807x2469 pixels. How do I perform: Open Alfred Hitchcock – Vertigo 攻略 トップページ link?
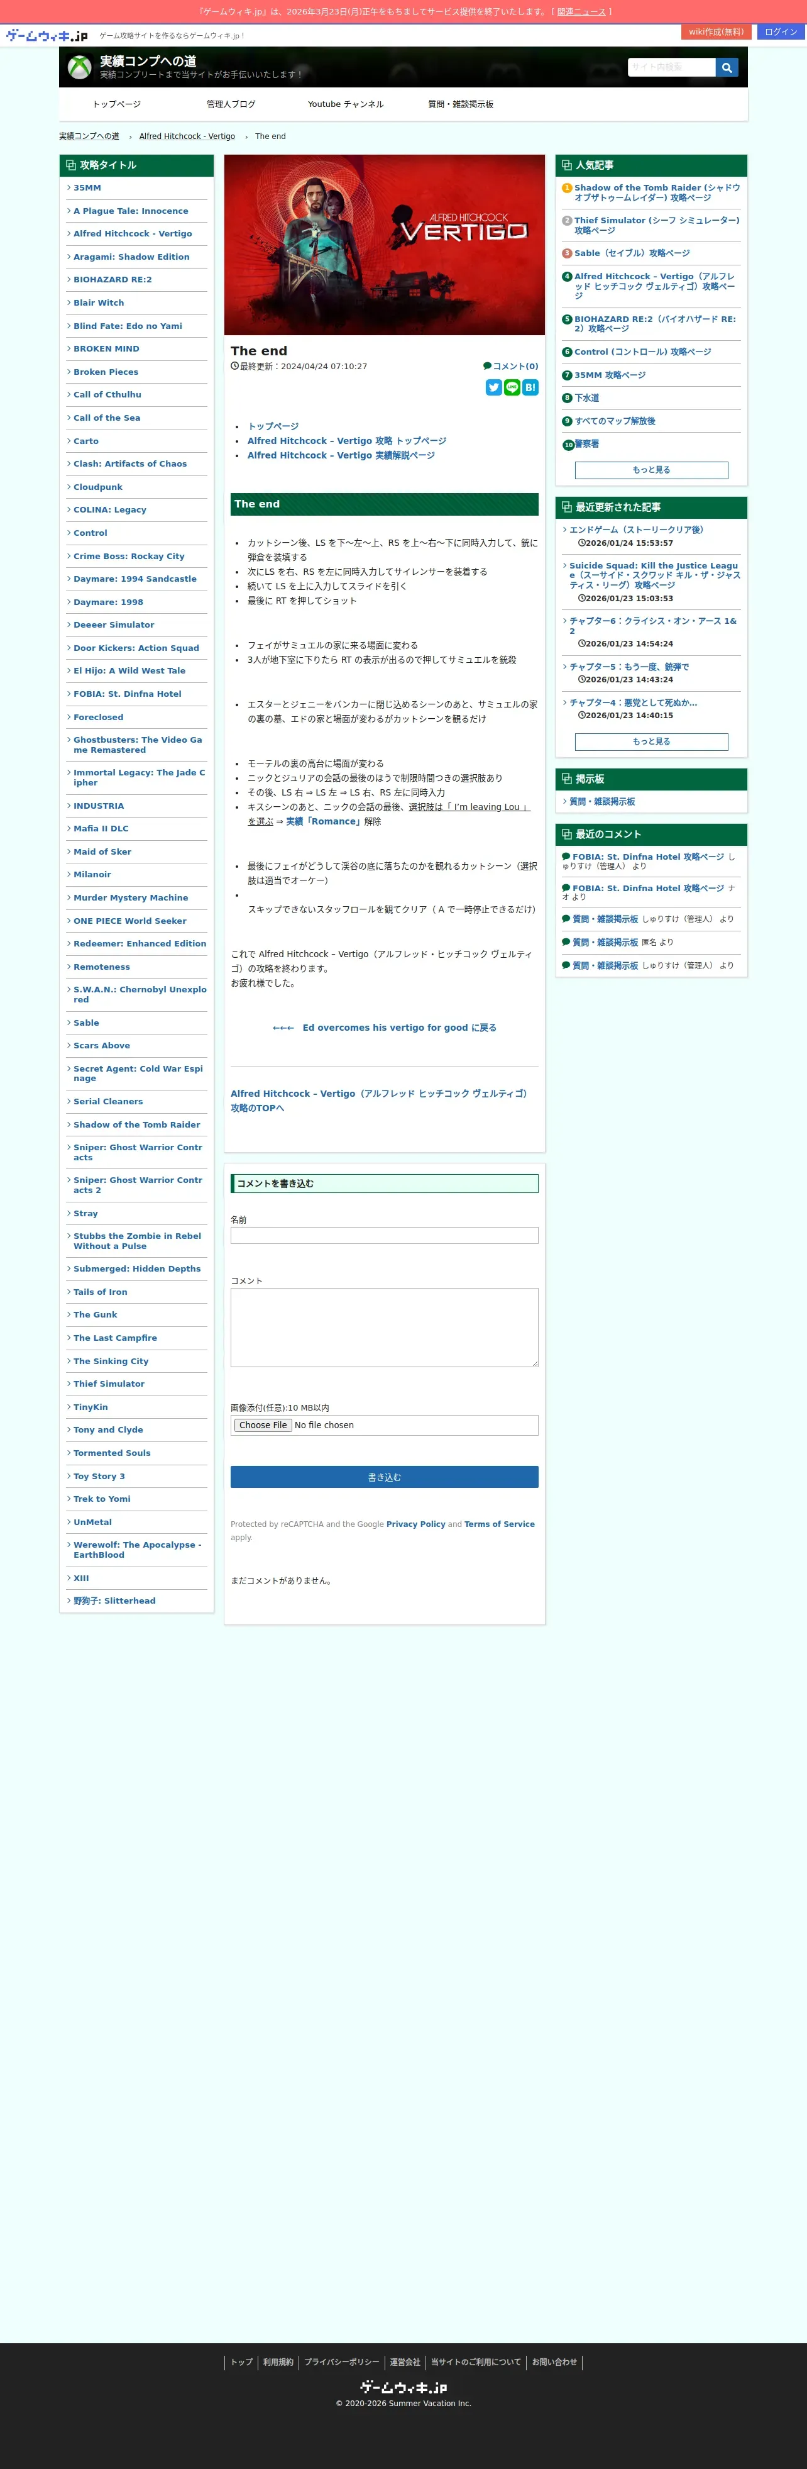[347, 441]
